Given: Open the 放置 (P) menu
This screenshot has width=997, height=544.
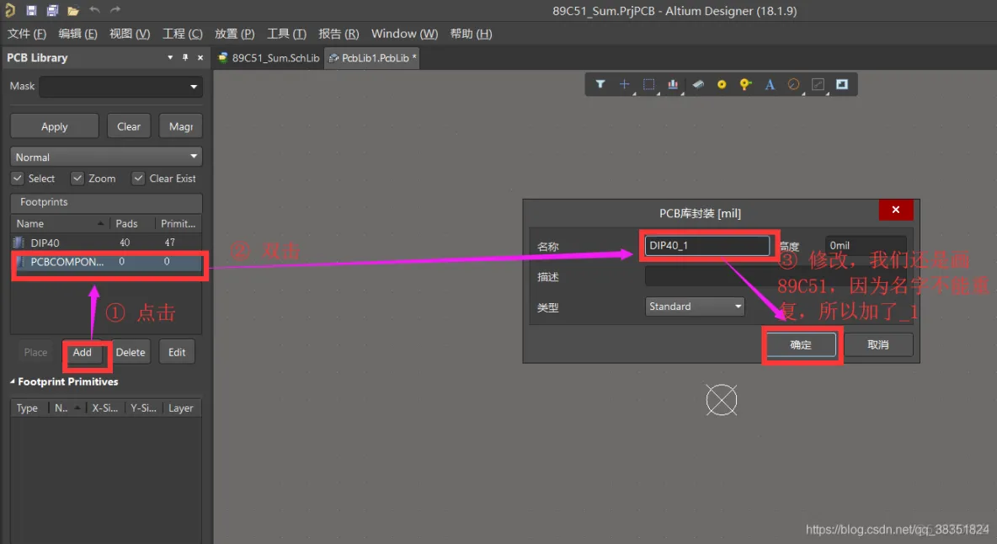Looking at the screenshot, I should point(235,34).
